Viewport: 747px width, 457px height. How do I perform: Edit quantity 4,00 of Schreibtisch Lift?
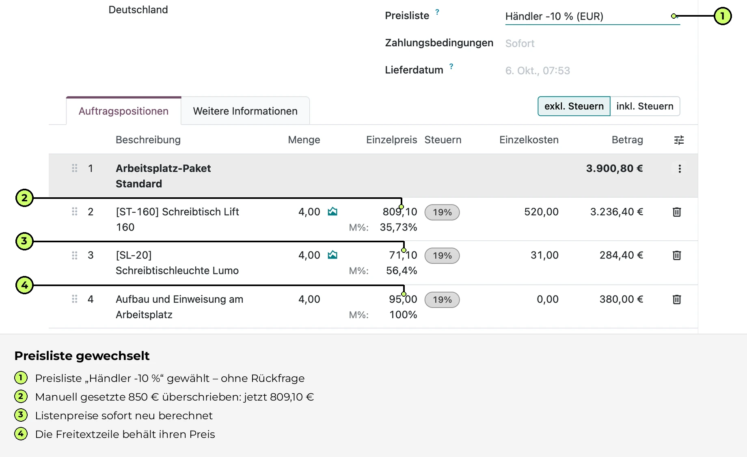pyautogui.click(x=309, y=212)
